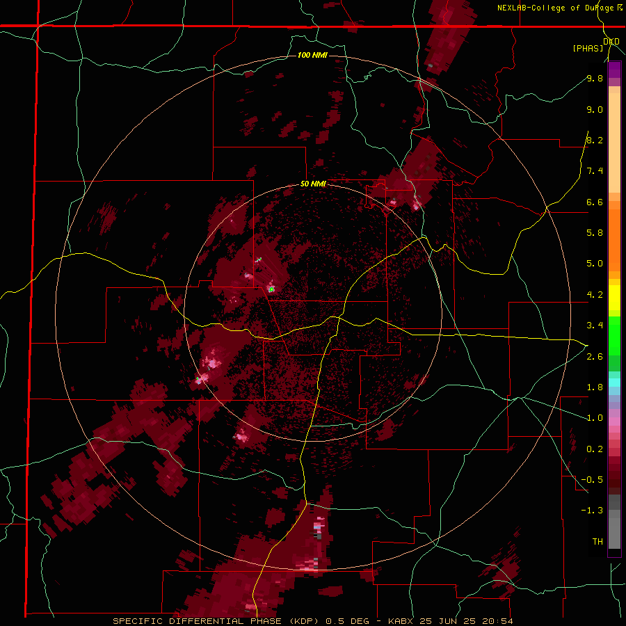The image size is (626, 626).
Task: Click the 0.2 scale label
Action: pyautogui.click(x=595, y=449)
